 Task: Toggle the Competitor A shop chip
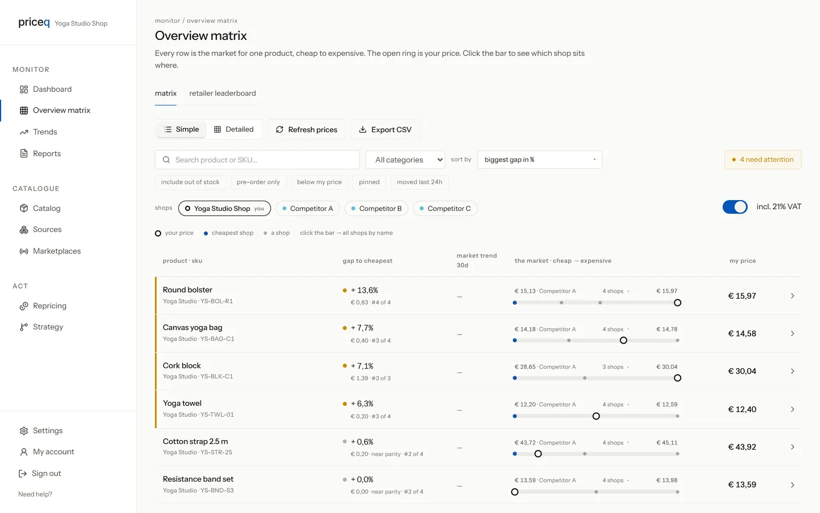coord(307,209)
